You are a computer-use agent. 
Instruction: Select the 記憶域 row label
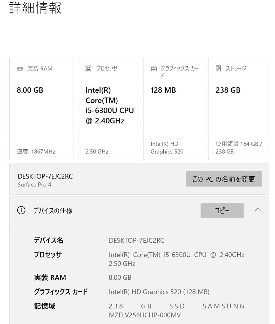44,306
